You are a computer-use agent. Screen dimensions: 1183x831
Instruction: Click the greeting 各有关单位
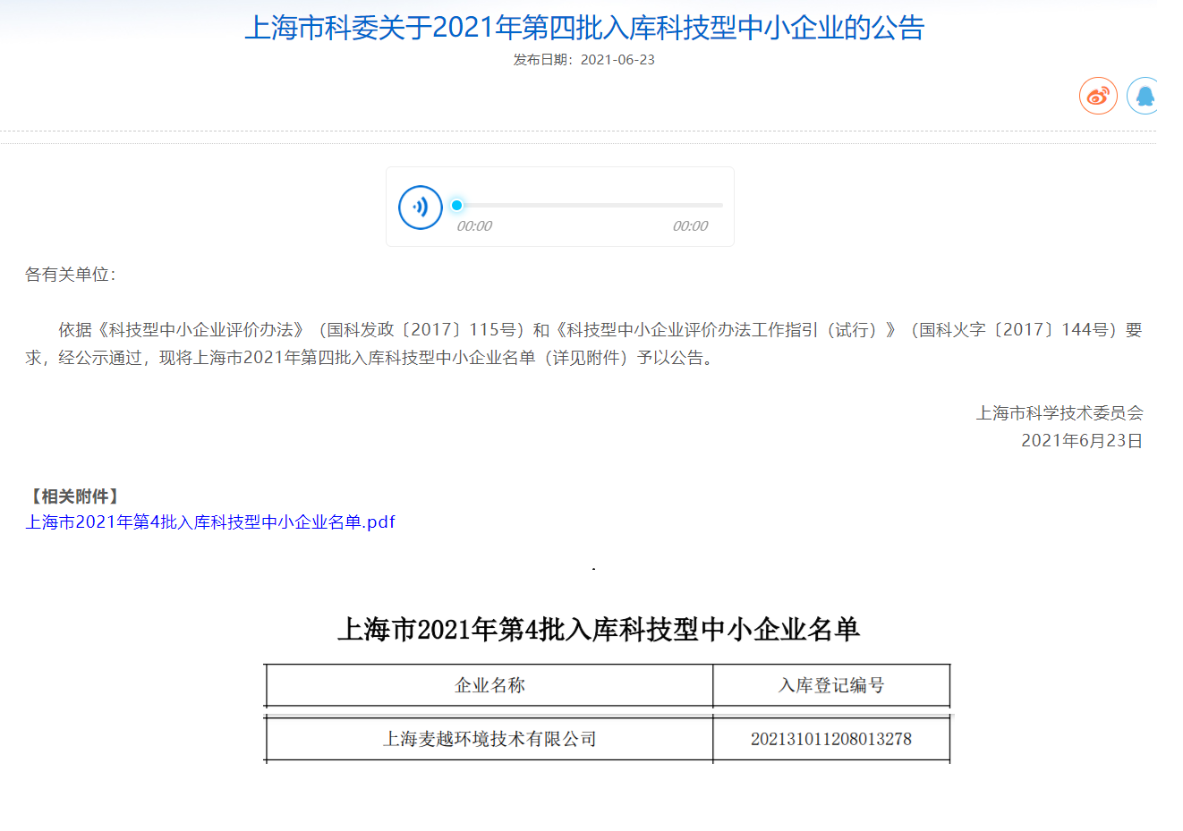[x=70, y=275]
